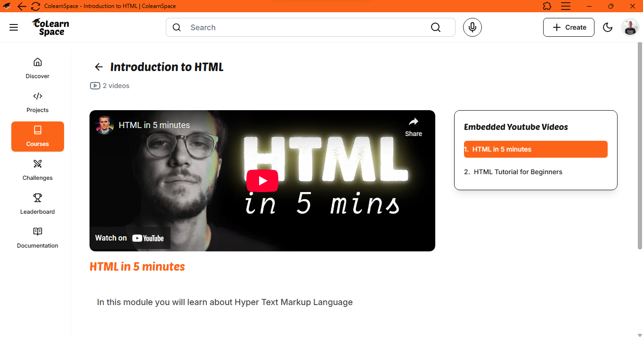
Task: Open Documentation from sidebar
Action: pos(38,238)
